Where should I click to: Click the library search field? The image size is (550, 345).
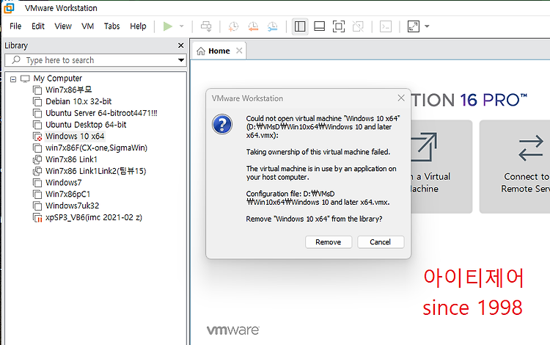coord(95,60)
